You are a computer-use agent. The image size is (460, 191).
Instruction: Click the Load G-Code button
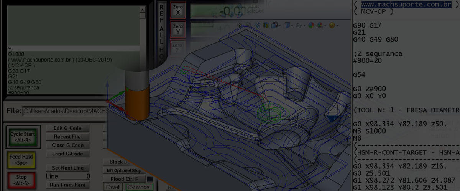click(67, 154)
